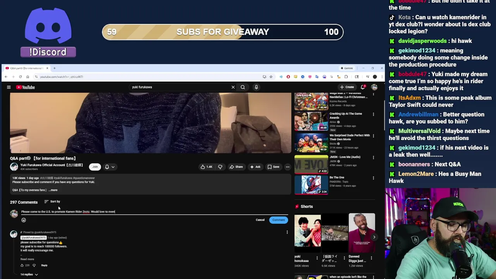The width and height of the screenshot is (496, 279).
Task: Open the YouTube notifications bell
Action: (363, 87)
